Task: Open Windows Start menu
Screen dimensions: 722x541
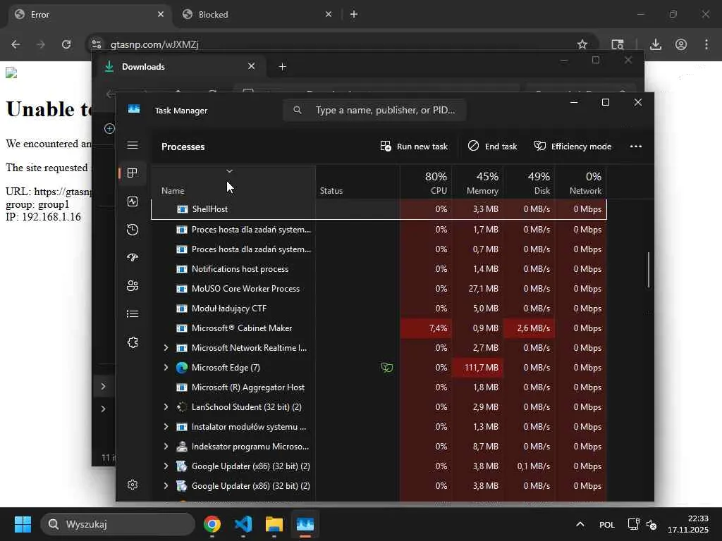Action: 23,524
